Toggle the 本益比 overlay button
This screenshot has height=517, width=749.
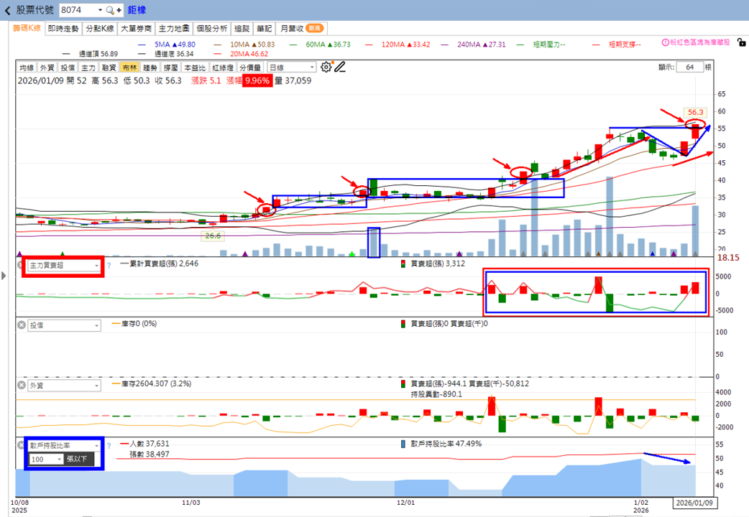195,67
